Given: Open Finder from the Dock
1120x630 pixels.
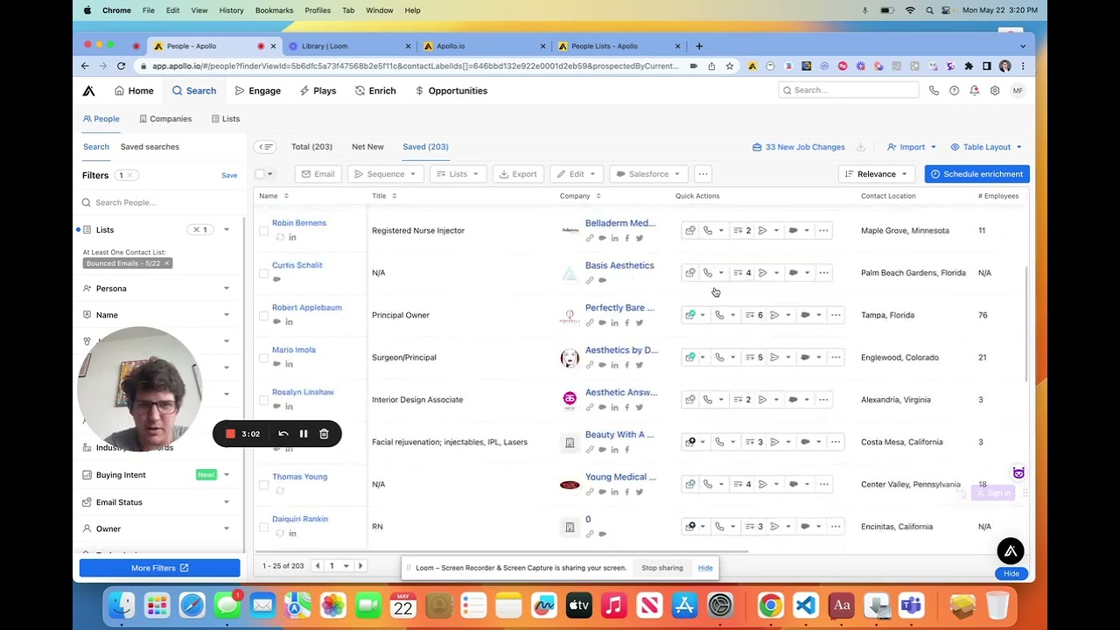Looking at the screenshot, I should click(122, 605).
